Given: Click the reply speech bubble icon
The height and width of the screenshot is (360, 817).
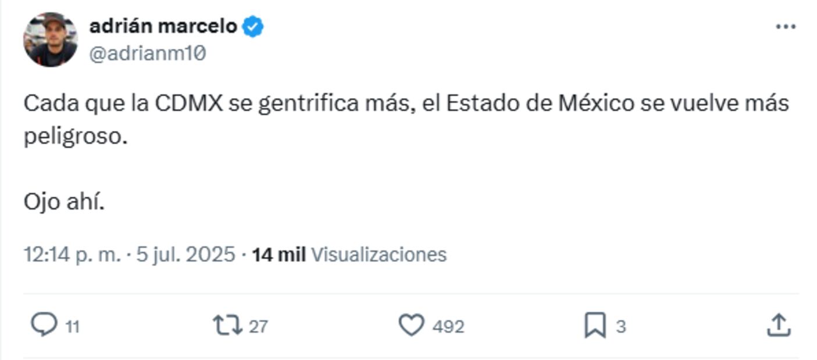Looking at the screenshot, I should (x=44, y=325).
